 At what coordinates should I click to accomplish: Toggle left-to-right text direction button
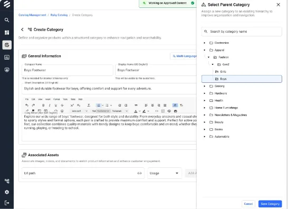pos(175,106)
